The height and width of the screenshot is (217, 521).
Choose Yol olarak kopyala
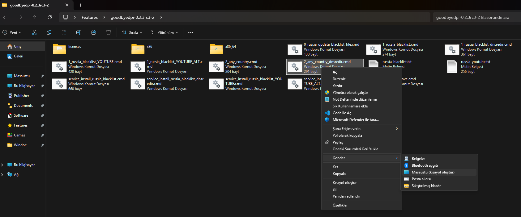362,136
